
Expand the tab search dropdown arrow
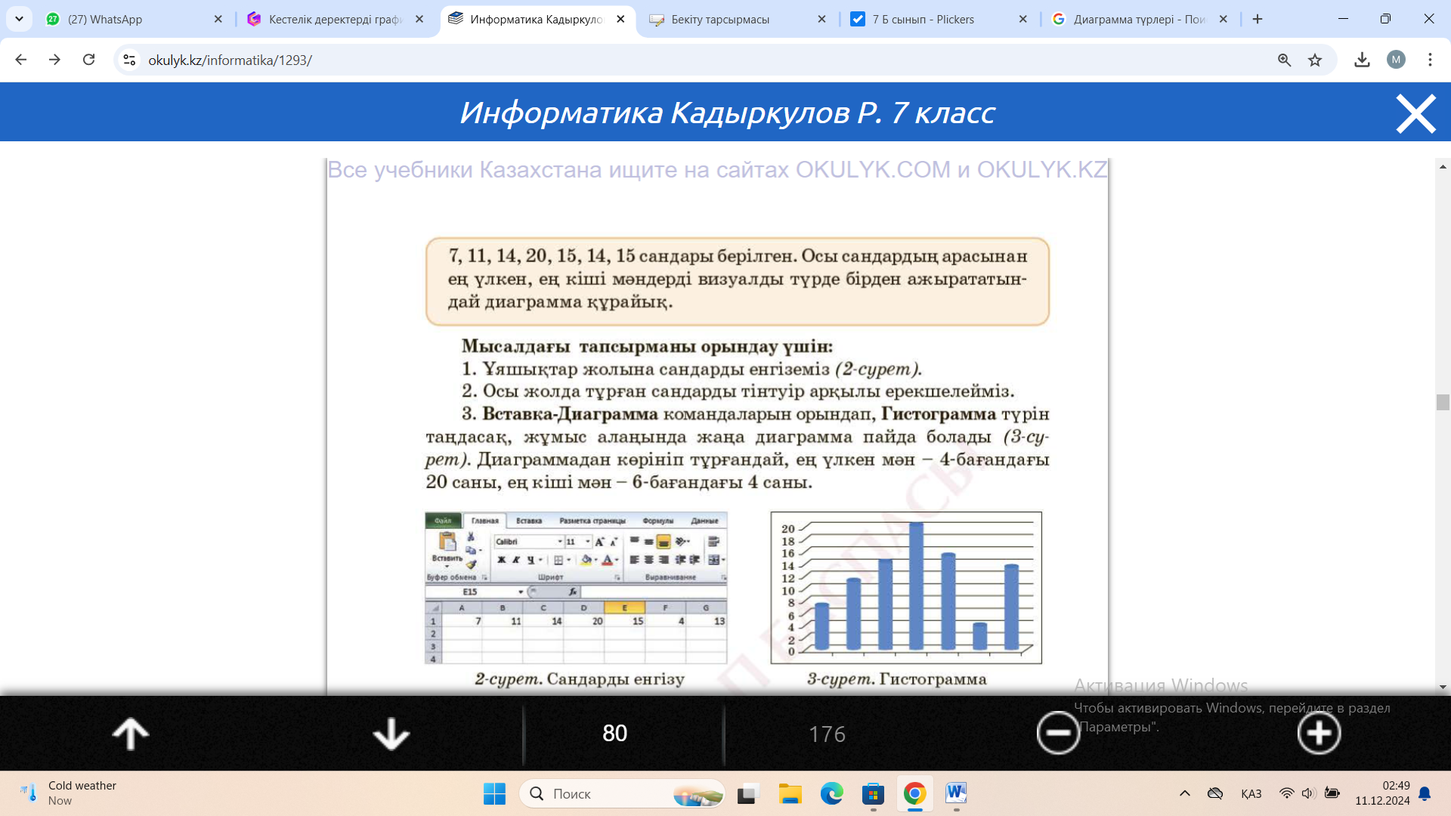click(19, 19)
